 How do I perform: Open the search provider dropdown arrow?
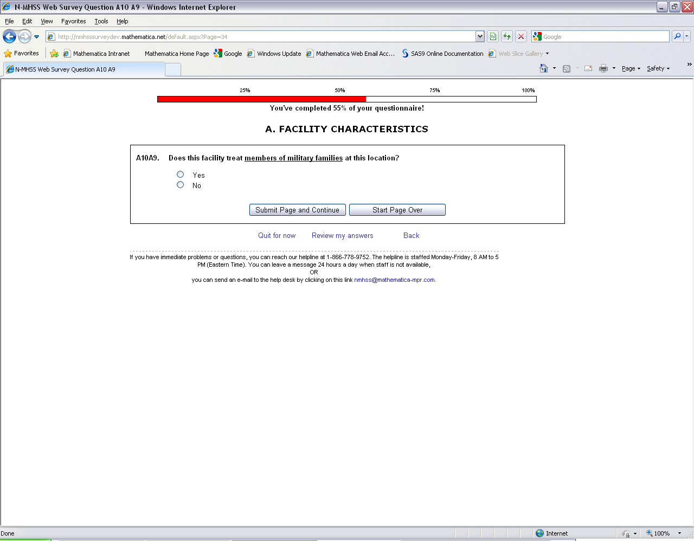pos(687,36)
